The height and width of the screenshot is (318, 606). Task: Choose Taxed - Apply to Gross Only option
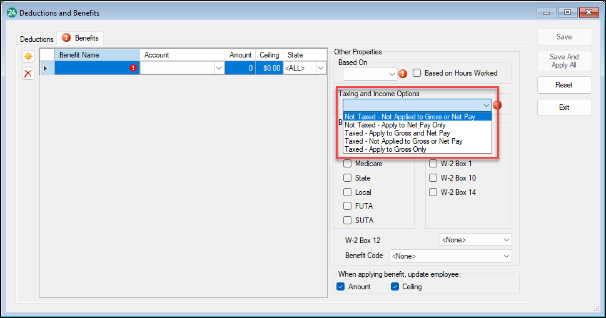pos(385,149)
